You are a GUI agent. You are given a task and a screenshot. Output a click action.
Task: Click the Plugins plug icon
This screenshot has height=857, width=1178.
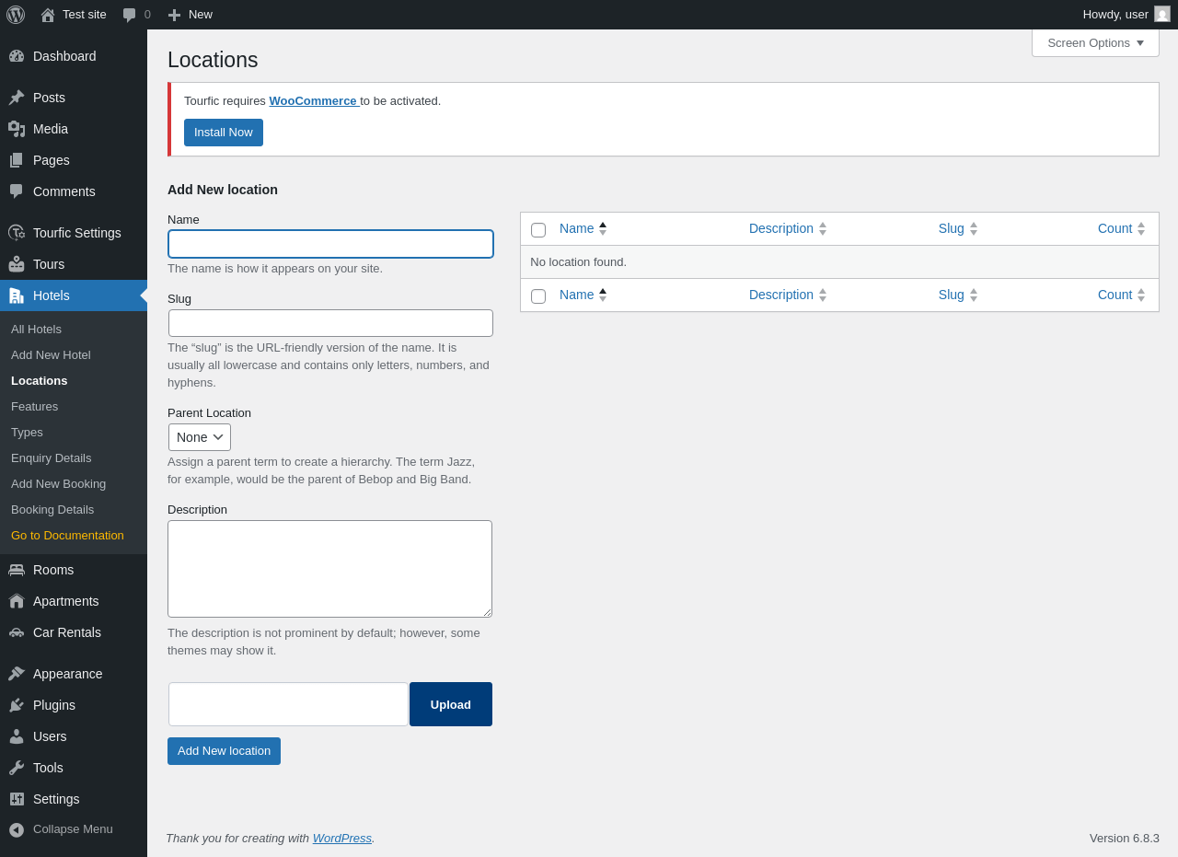tap(17, 705)
